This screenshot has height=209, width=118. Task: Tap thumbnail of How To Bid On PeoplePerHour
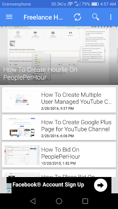(x=22, y=155)
